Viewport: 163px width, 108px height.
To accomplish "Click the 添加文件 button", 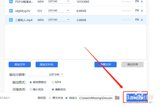I will pos(20,65).
